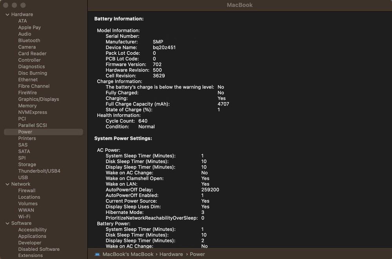Select Graphics/Displays in the sidebar

pos(39,99)
